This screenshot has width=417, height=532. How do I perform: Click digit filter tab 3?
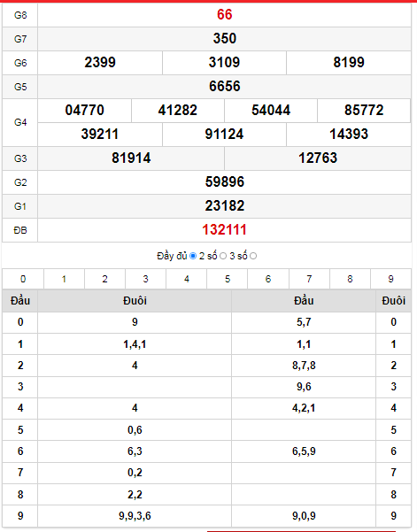click(x=145, y=279)
